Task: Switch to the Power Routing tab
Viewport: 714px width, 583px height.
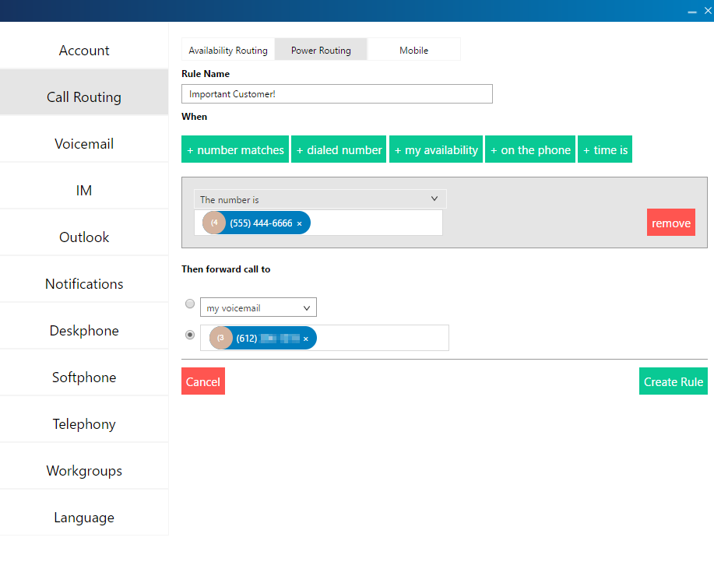Action: tap(321, 50)
